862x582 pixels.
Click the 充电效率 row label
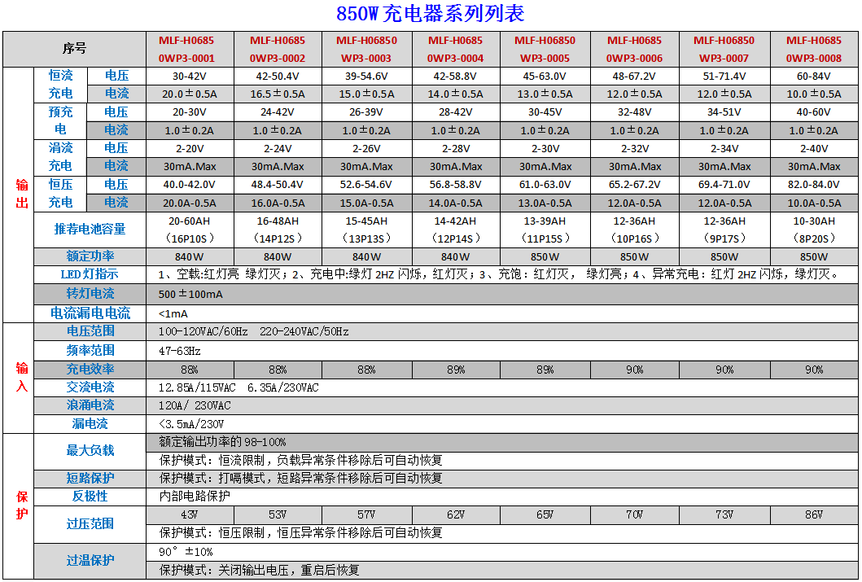click(x=90, y=370)
